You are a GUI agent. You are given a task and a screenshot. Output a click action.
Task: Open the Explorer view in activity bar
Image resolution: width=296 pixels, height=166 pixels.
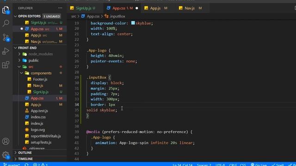pos(6,10)
